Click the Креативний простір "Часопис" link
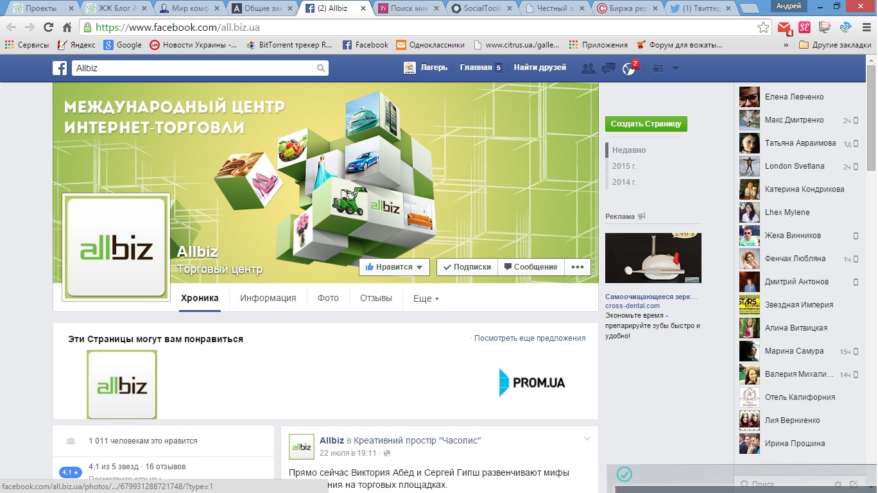 coord(417,440)
